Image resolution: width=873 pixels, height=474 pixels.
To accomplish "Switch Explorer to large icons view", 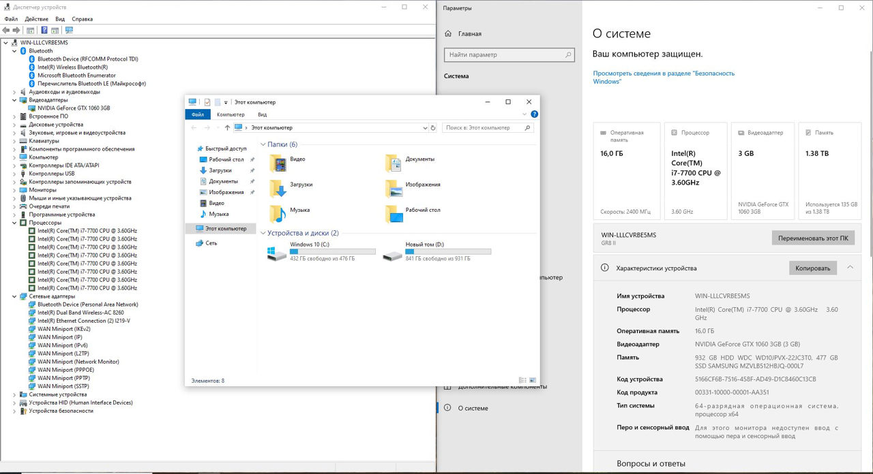I will [533, 380].
